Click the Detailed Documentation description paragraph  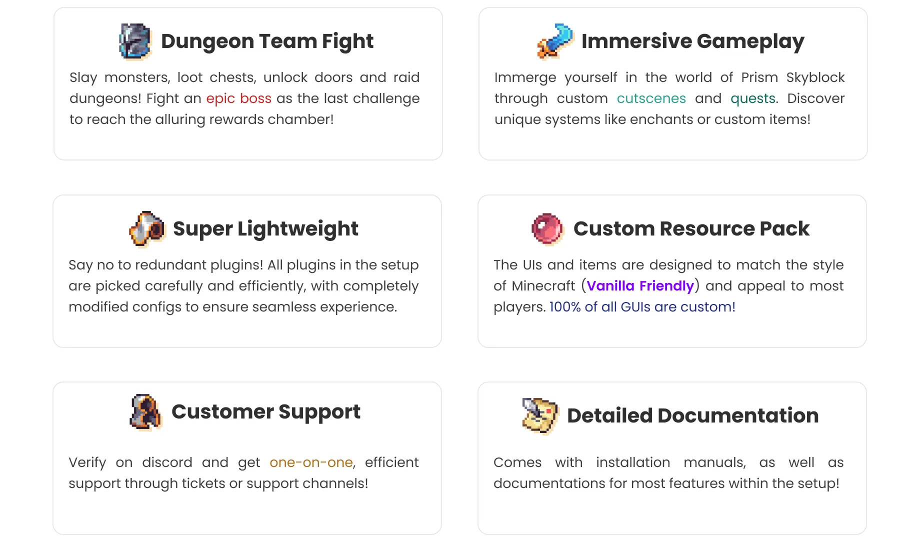pyautogui.click(x=668, y=473)
